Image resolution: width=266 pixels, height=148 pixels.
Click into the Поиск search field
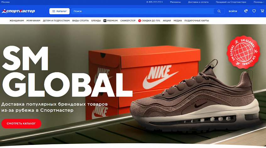[141, 11]
